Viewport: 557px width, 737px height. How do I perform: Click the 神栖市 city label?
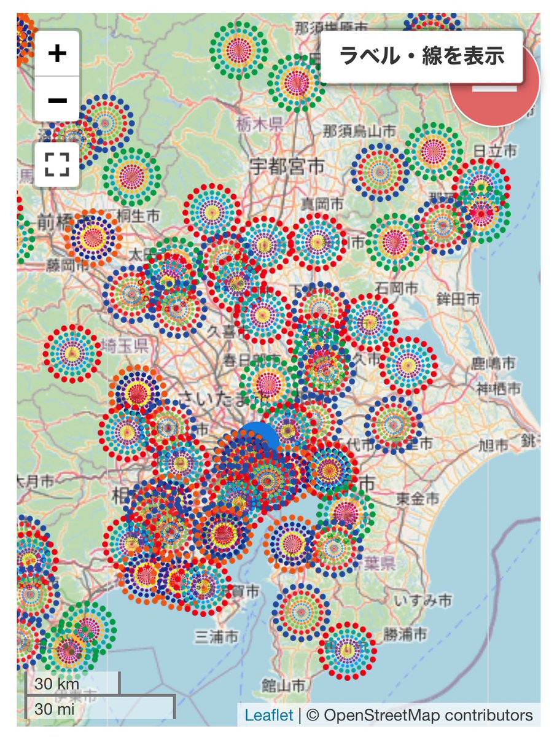click(499, 388)
